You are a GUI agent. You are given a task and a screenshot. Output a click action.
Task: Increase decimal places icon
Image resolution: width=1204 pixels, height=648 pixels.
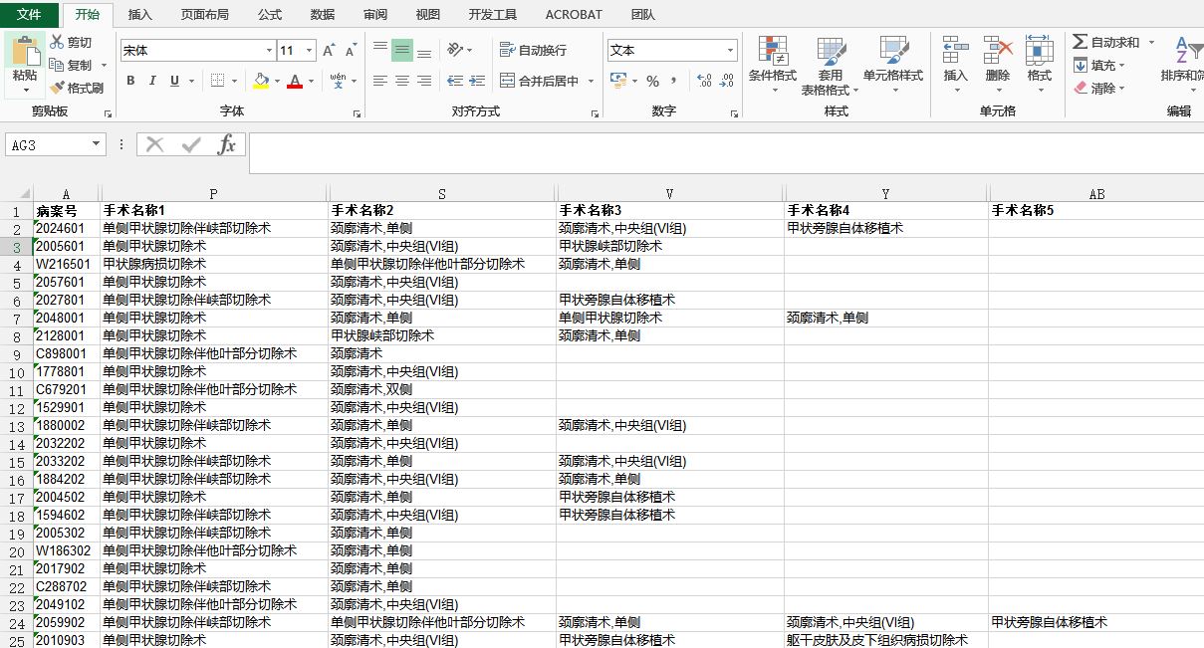pos(704,81)
